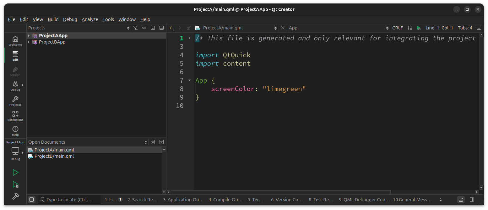Open the CRLF line ending dropdown
This screenshot has width=488, height=210.
397,28
